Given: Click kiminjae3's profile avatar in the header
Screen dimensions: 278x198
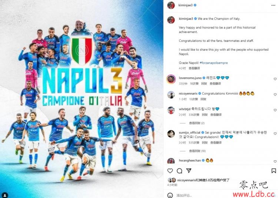Looking at the screenshot, I should [171, 5].
